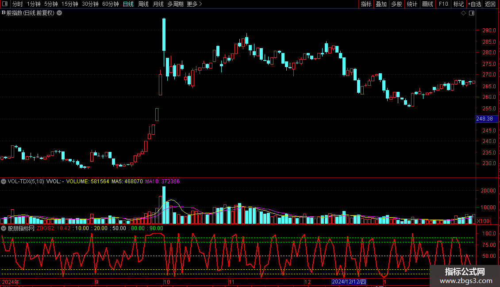This screenshot has height=287, width=500.
Task: Click the VOLUME: 581564 value
Action: pos(88,181)
